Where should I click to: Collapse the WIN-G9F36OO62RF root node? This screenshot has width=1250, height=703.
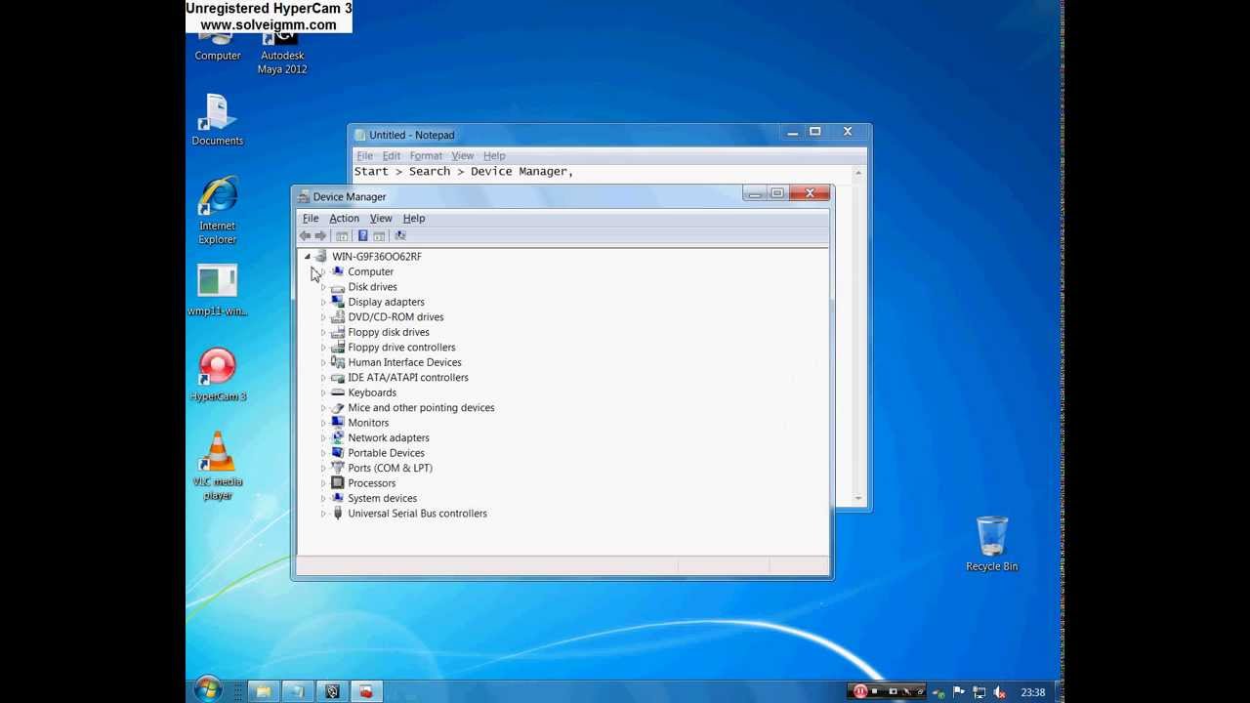click(x=308, y=257)
